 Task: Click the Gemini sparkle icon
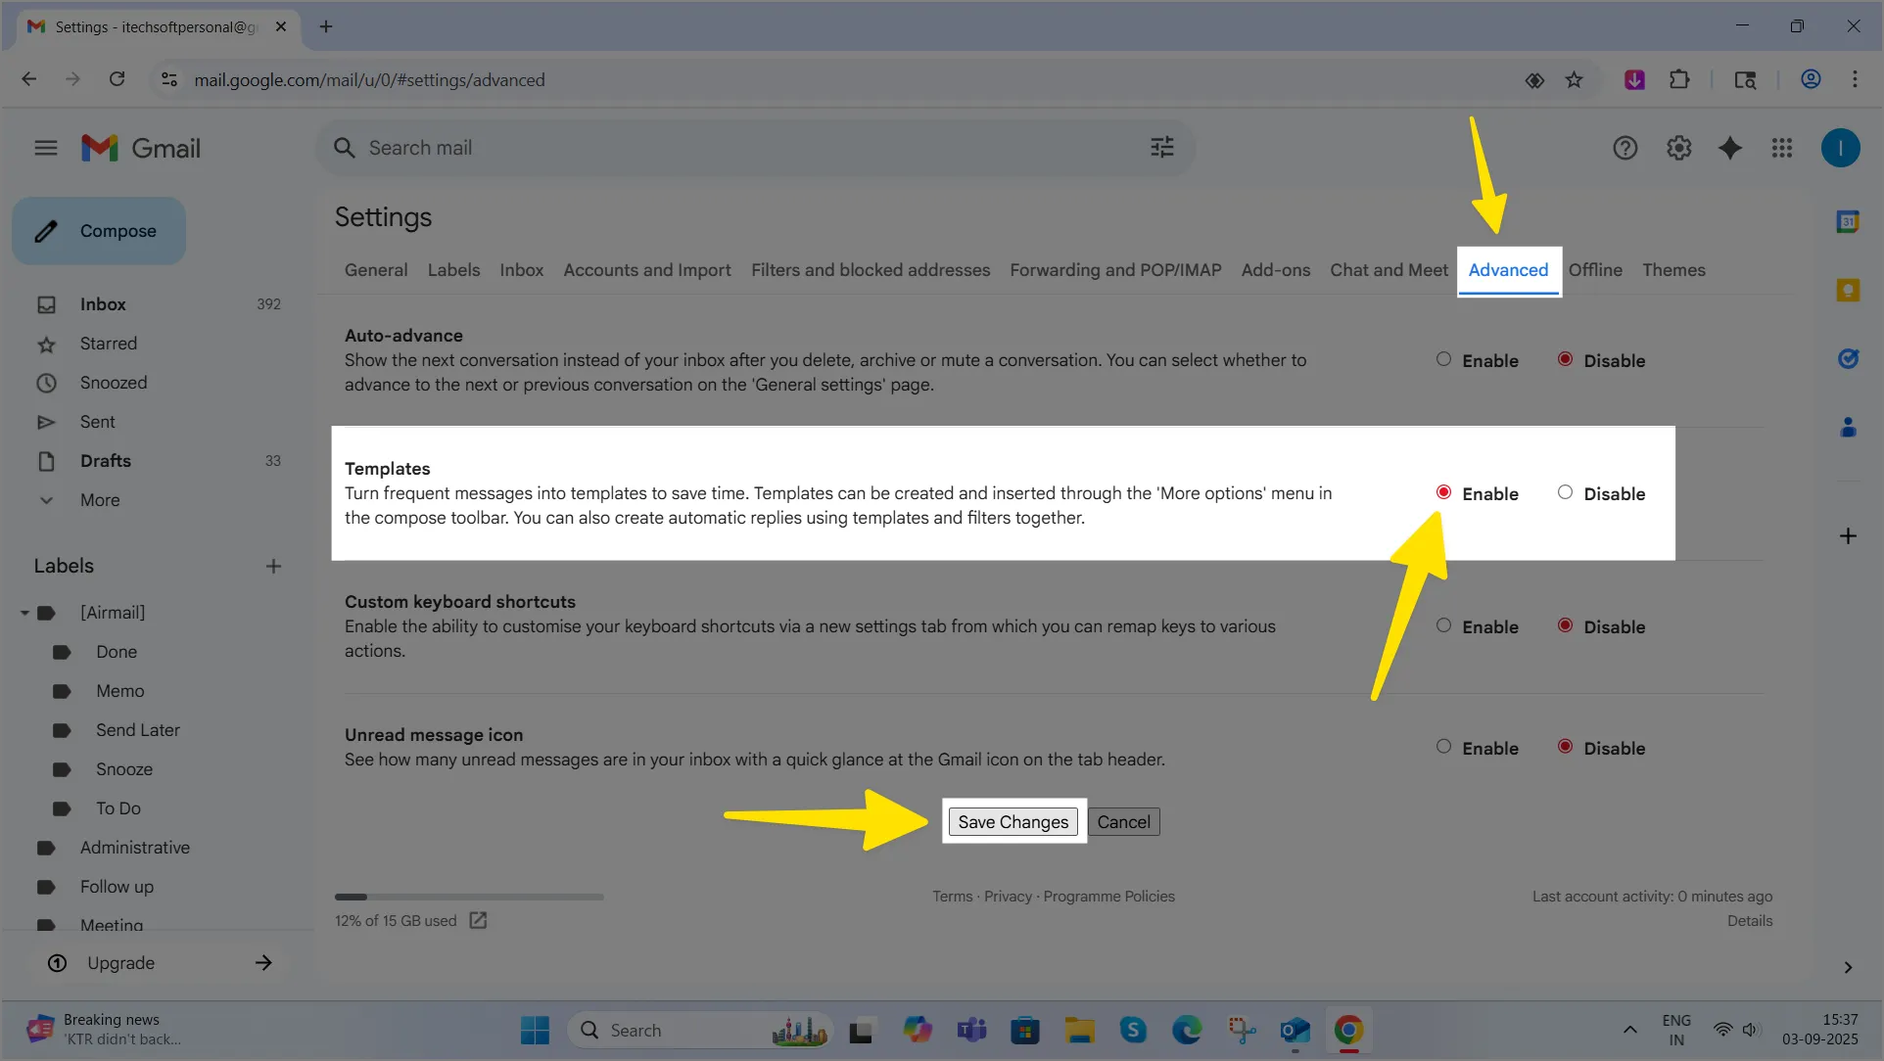coord(1730,148)
